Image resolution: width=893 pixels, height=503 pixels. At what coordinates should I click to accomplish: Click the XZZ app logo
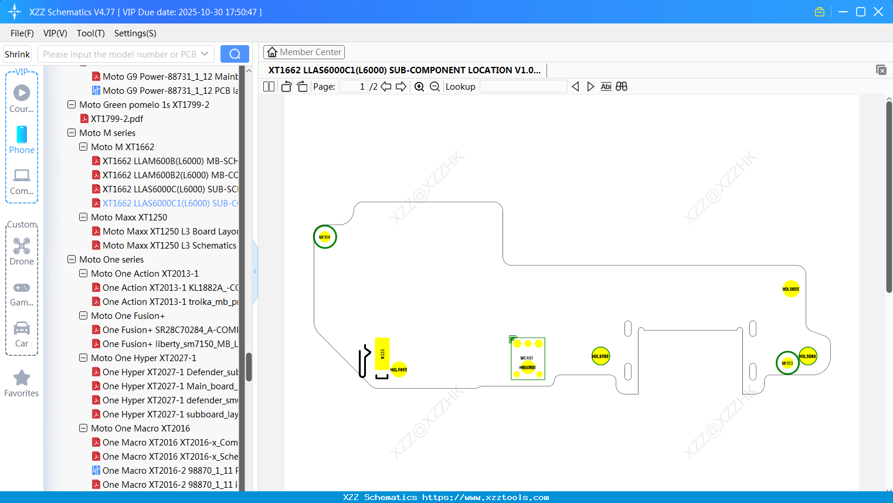tap(15, 12)
